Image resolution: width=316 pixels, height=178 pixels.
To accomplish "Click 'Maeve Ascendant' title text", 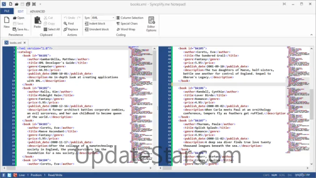I will tap(51, 131).
